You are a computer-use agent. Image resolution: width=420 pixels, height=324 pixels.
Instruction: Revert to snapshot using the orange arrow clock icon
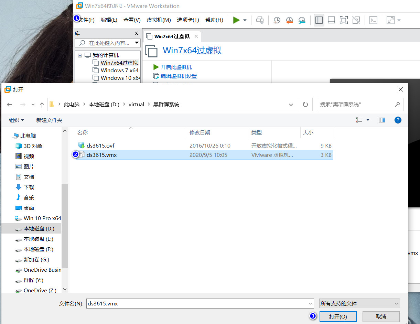click(x=289, y=20)
